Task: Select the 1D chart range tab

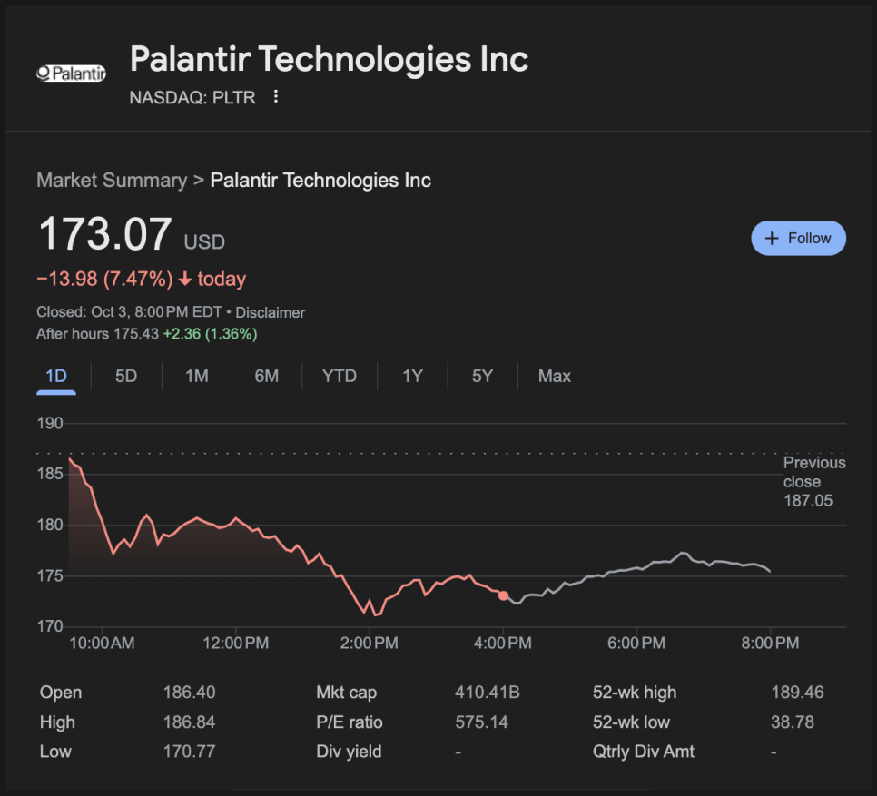Action: click(x=56, y=376)
